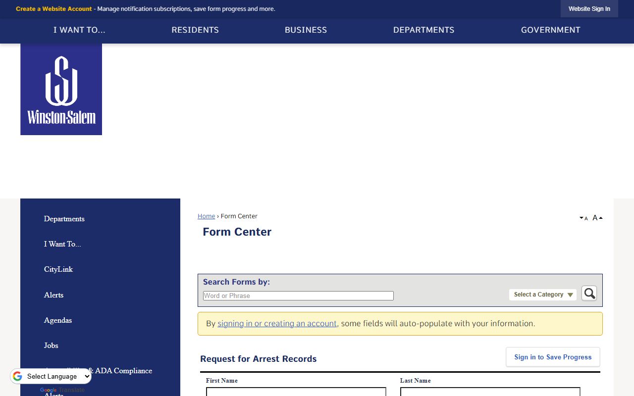This screenshot has width=634, height=396.
Task: Click the Search Forms by: label
Action: point(236,282)
